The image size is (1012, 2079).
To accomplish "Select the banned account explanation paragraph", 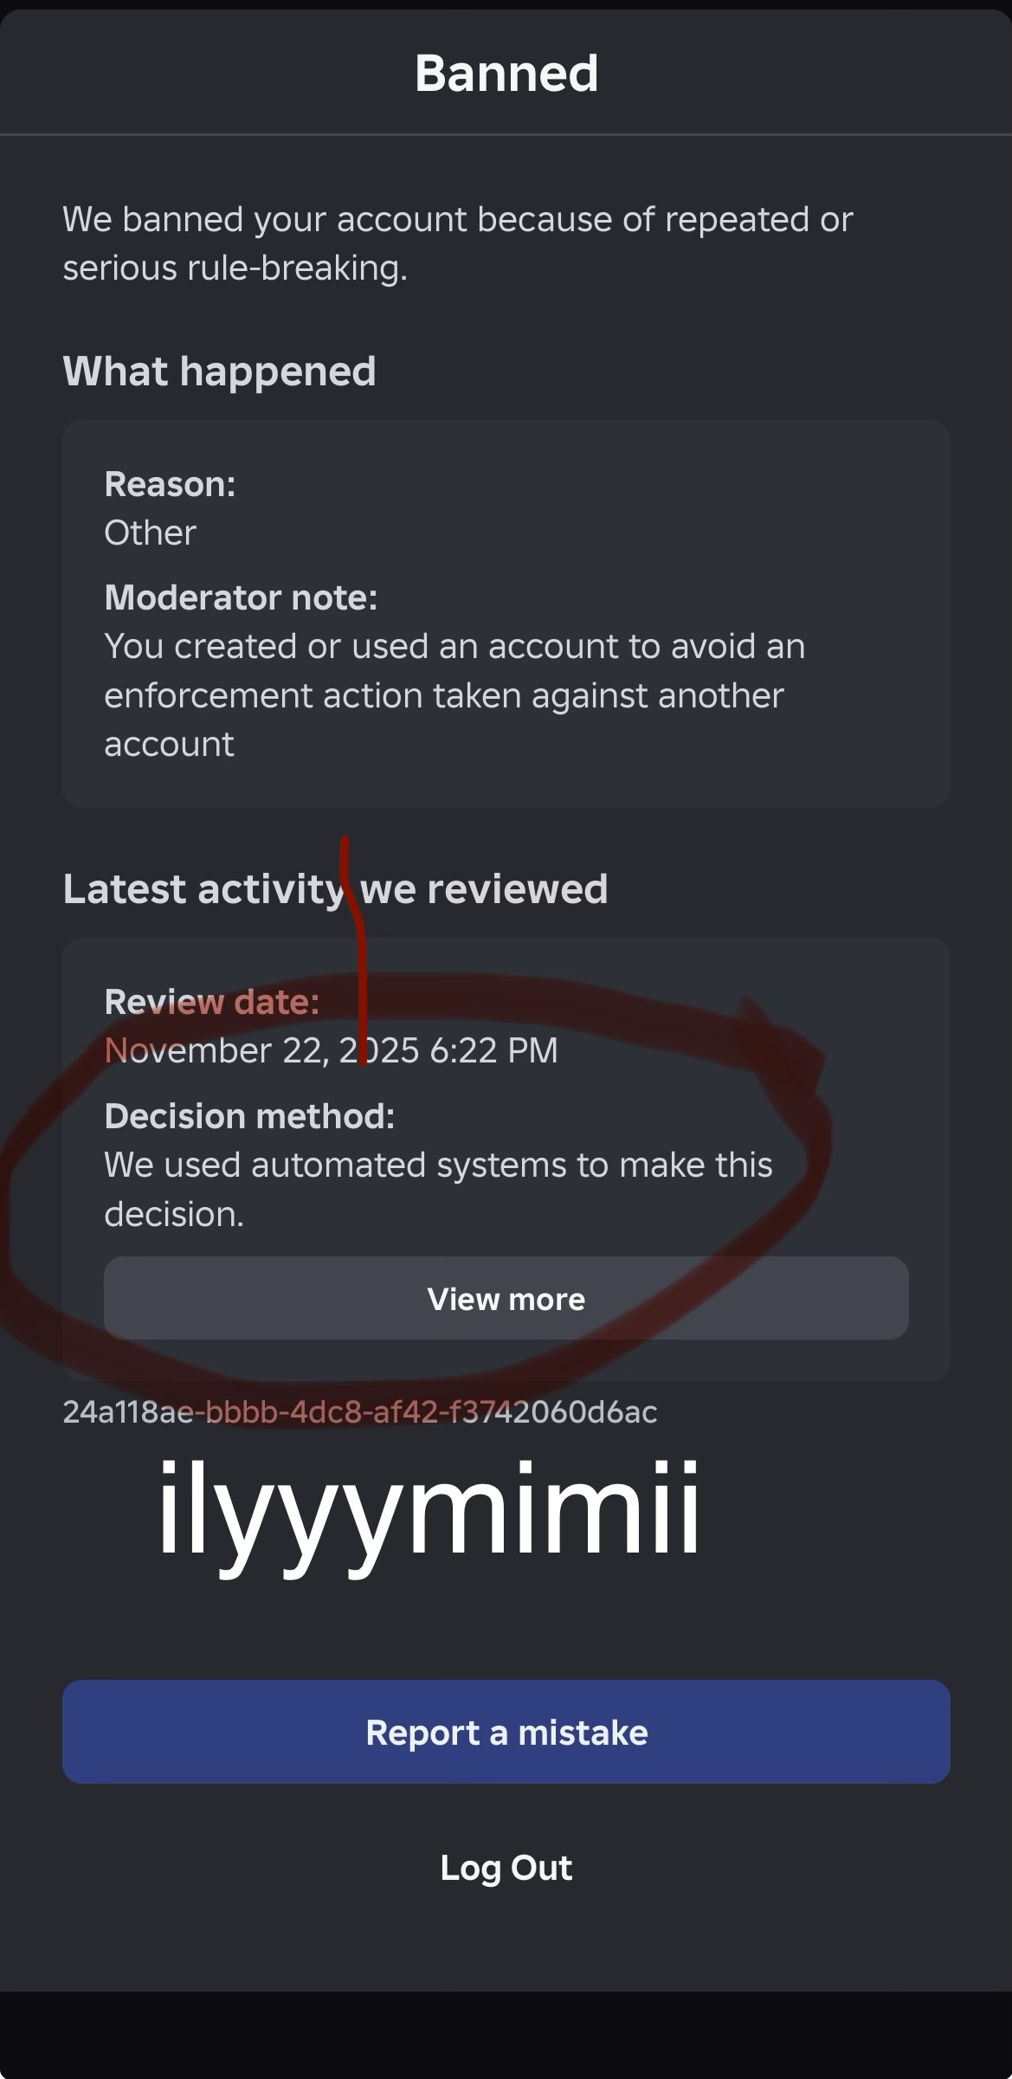I will click(457, 243).
